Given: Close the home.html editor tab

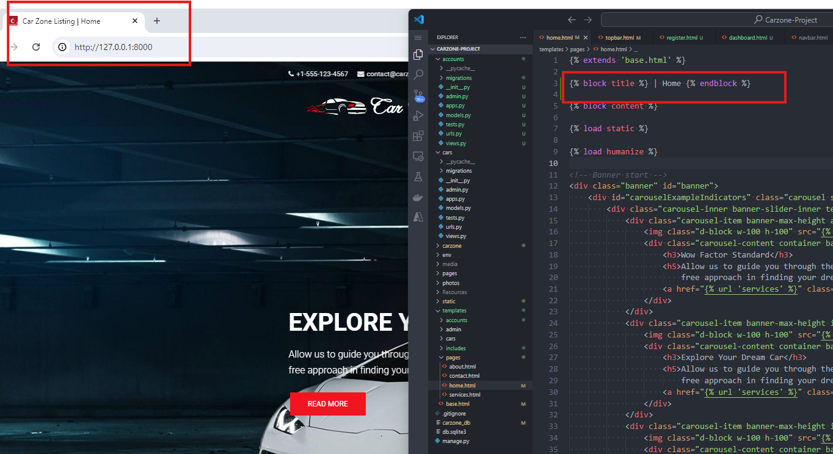Looking at the screenshot, I should 586,37.
